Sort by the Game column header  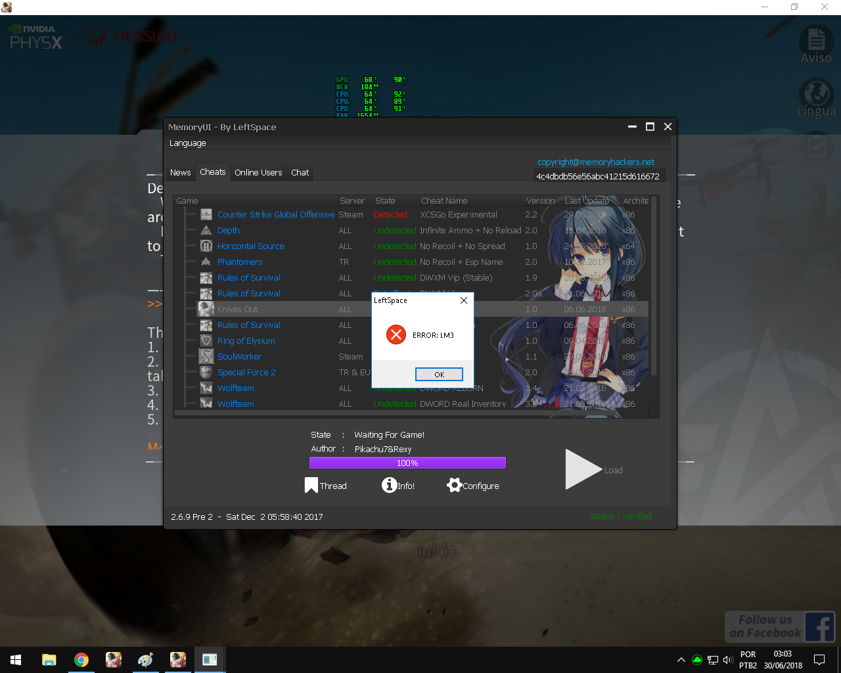point(187,201)
